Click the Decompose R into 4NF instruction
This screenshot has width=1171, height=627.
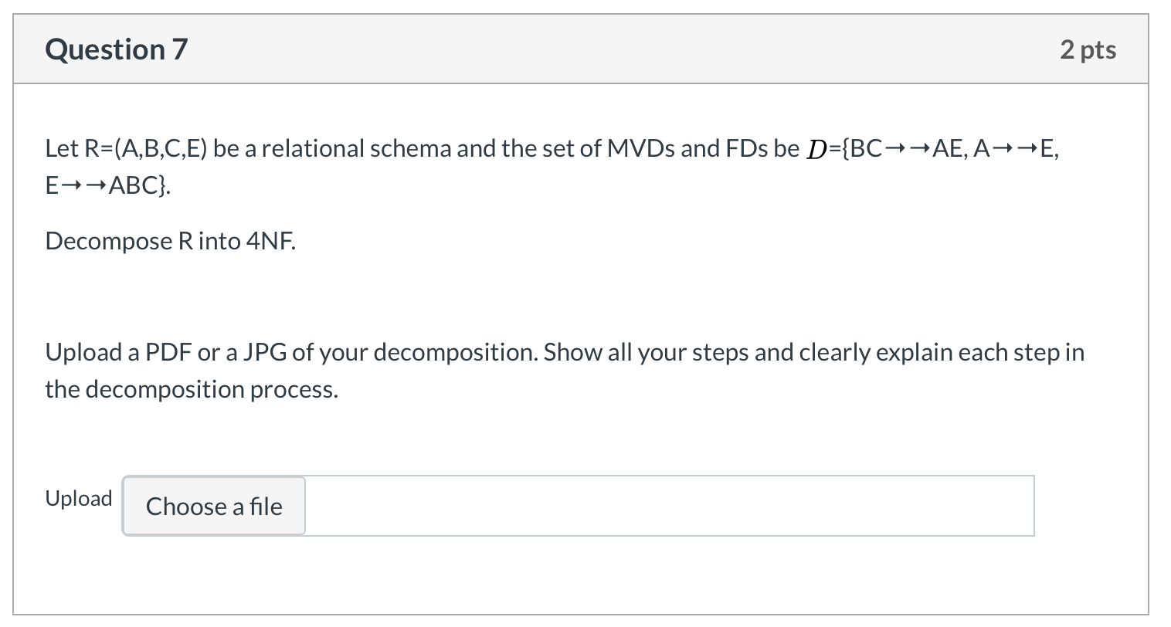[x=170, y=241]
